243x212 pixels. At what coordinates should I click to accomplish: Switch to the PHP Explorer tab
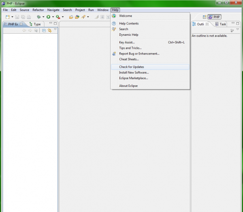tap(13, 24)
